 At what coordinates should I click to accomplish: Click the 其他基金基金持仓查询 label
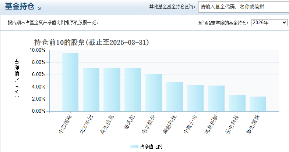click(x=172, y=7)
